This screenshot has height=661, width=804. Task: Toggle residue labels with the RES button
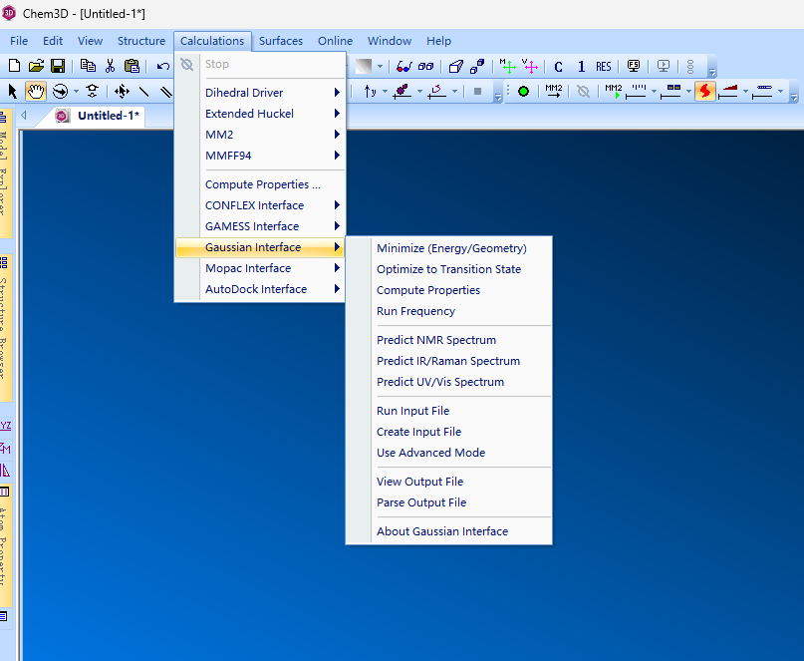tap(604, 67)
